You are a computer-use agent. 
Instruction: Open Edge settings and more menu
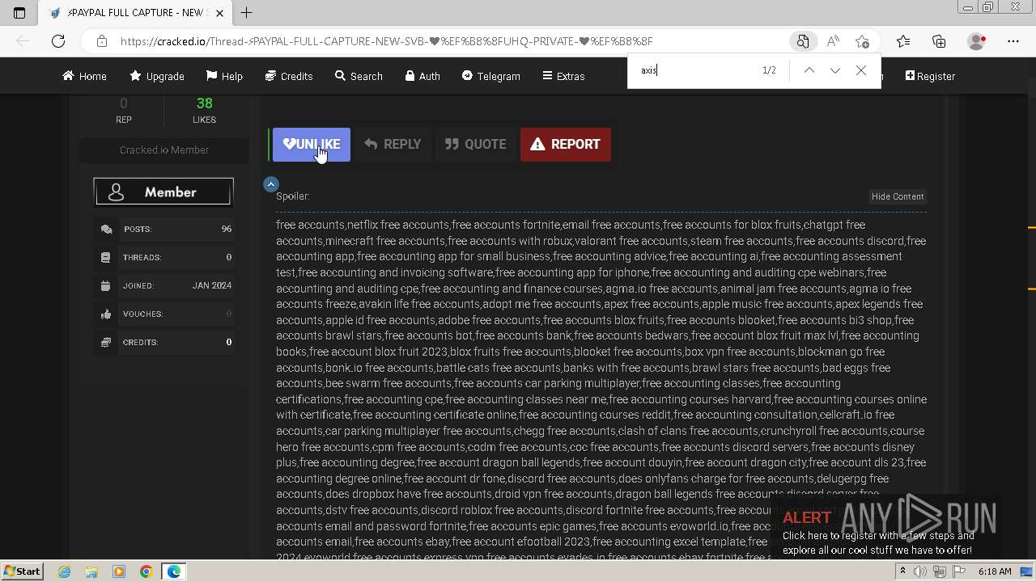(x=1013, y=41)
